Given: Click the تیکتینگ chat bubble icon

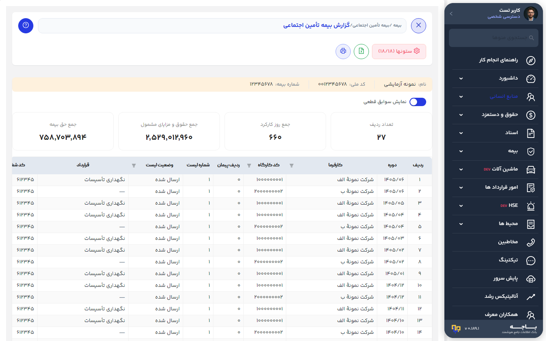Looking at the screenshot, I should (x=531, y=260).
